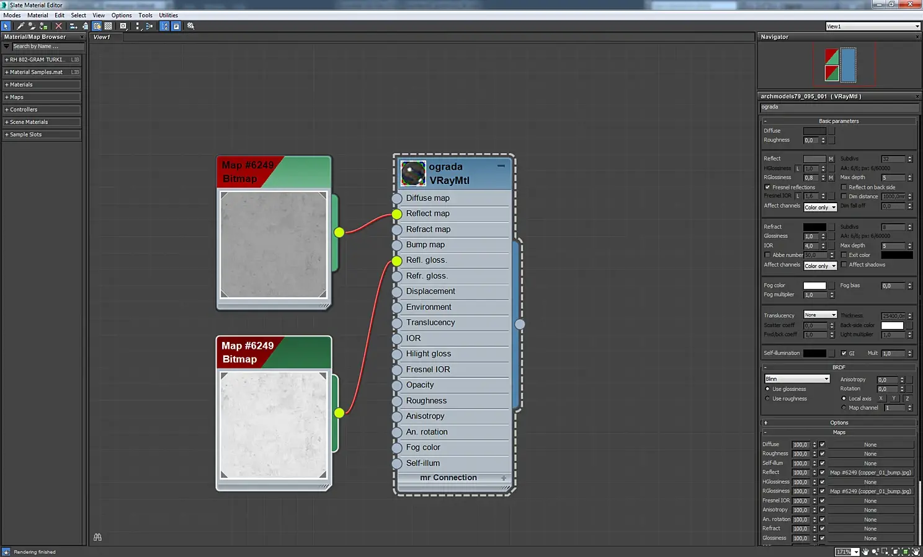Open the Utilities menu
This screenshot has height=557, width=923.
coord(168,15)
